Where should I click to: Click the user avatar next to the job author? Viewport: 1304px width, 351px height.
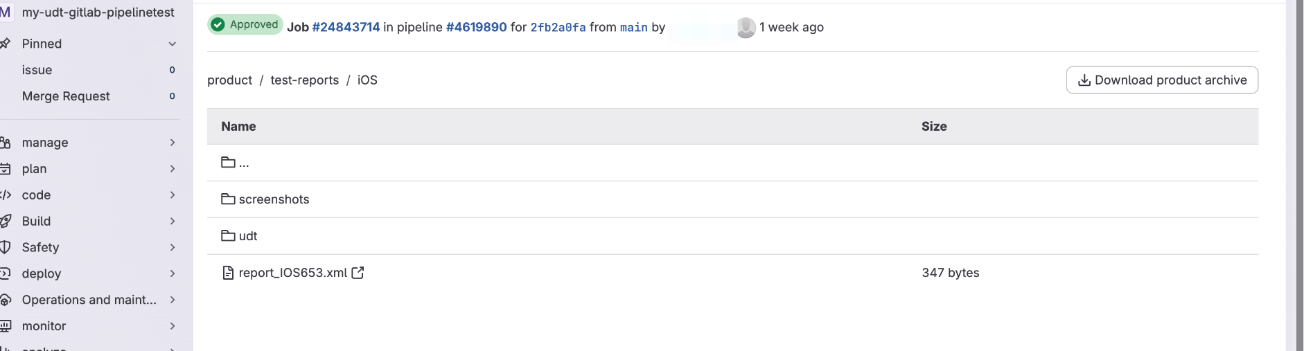tap(746, 28)
